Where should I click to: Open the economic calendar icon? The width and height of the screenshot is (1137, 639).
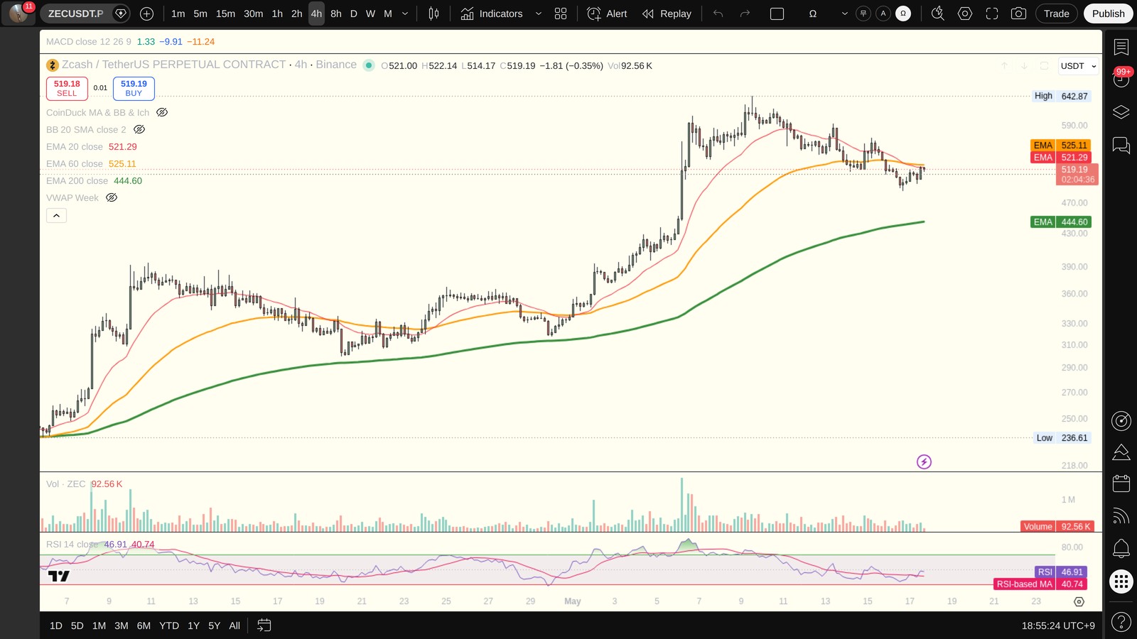tap(1121, 484)
